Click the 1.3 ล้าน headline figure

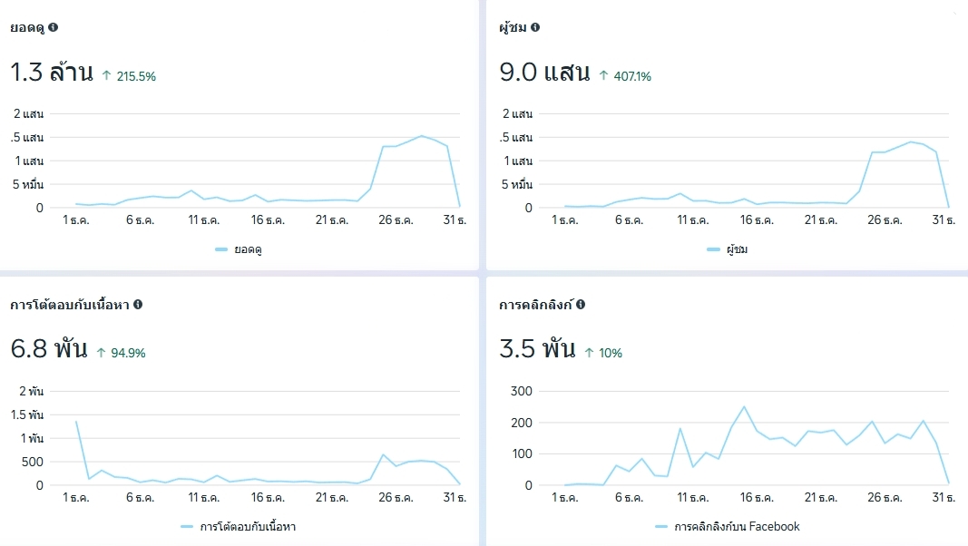[x=52, y=73]
